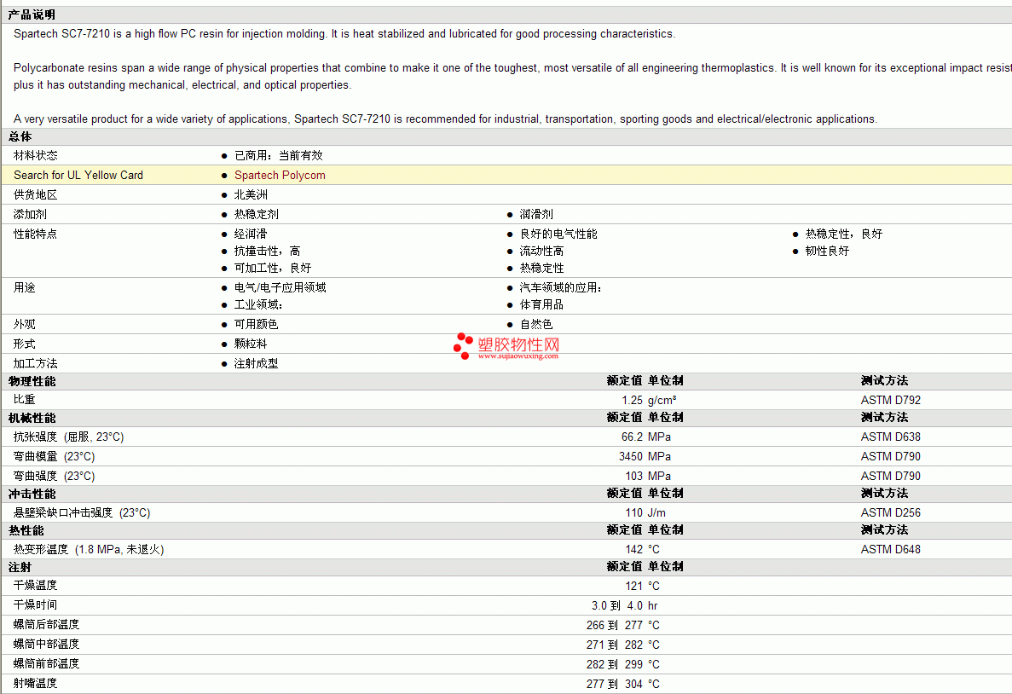Click the 抗张强度 (屈服, 23°C) row
1012x694 pixels.
[x=68, y=437]
